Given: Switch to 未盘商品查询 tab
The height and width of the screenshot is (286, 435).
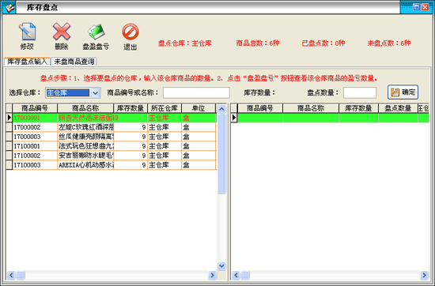Looking at the screenshot, I should pos(74,62).
